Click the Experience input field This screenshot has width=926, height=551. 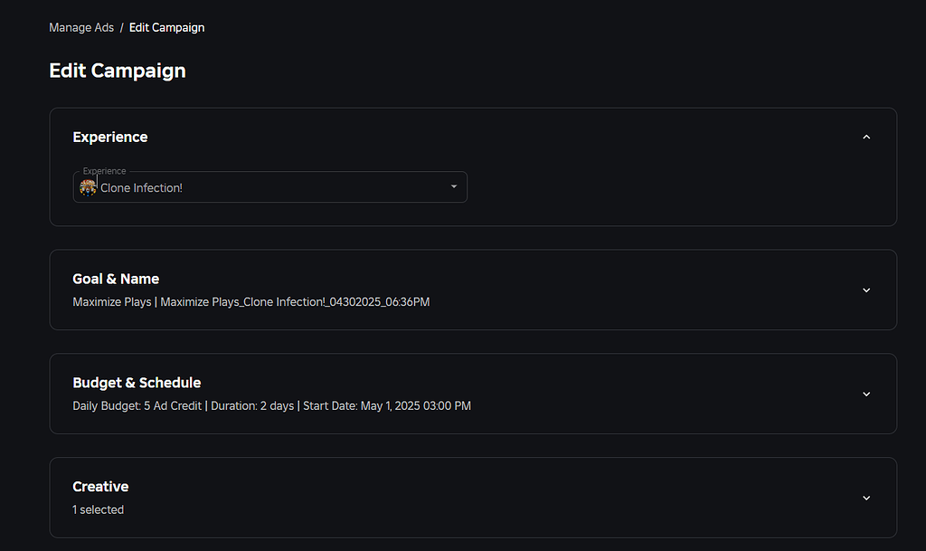click(x=269, y=186)
